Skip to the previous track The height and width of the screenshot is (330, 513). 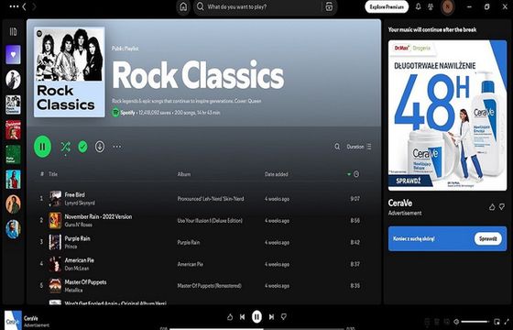(x=243, y=316)
